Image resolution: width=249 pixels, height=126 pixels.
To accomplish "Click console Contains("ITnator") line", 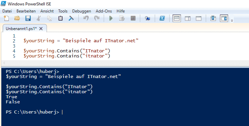I will tap(49, 87).
